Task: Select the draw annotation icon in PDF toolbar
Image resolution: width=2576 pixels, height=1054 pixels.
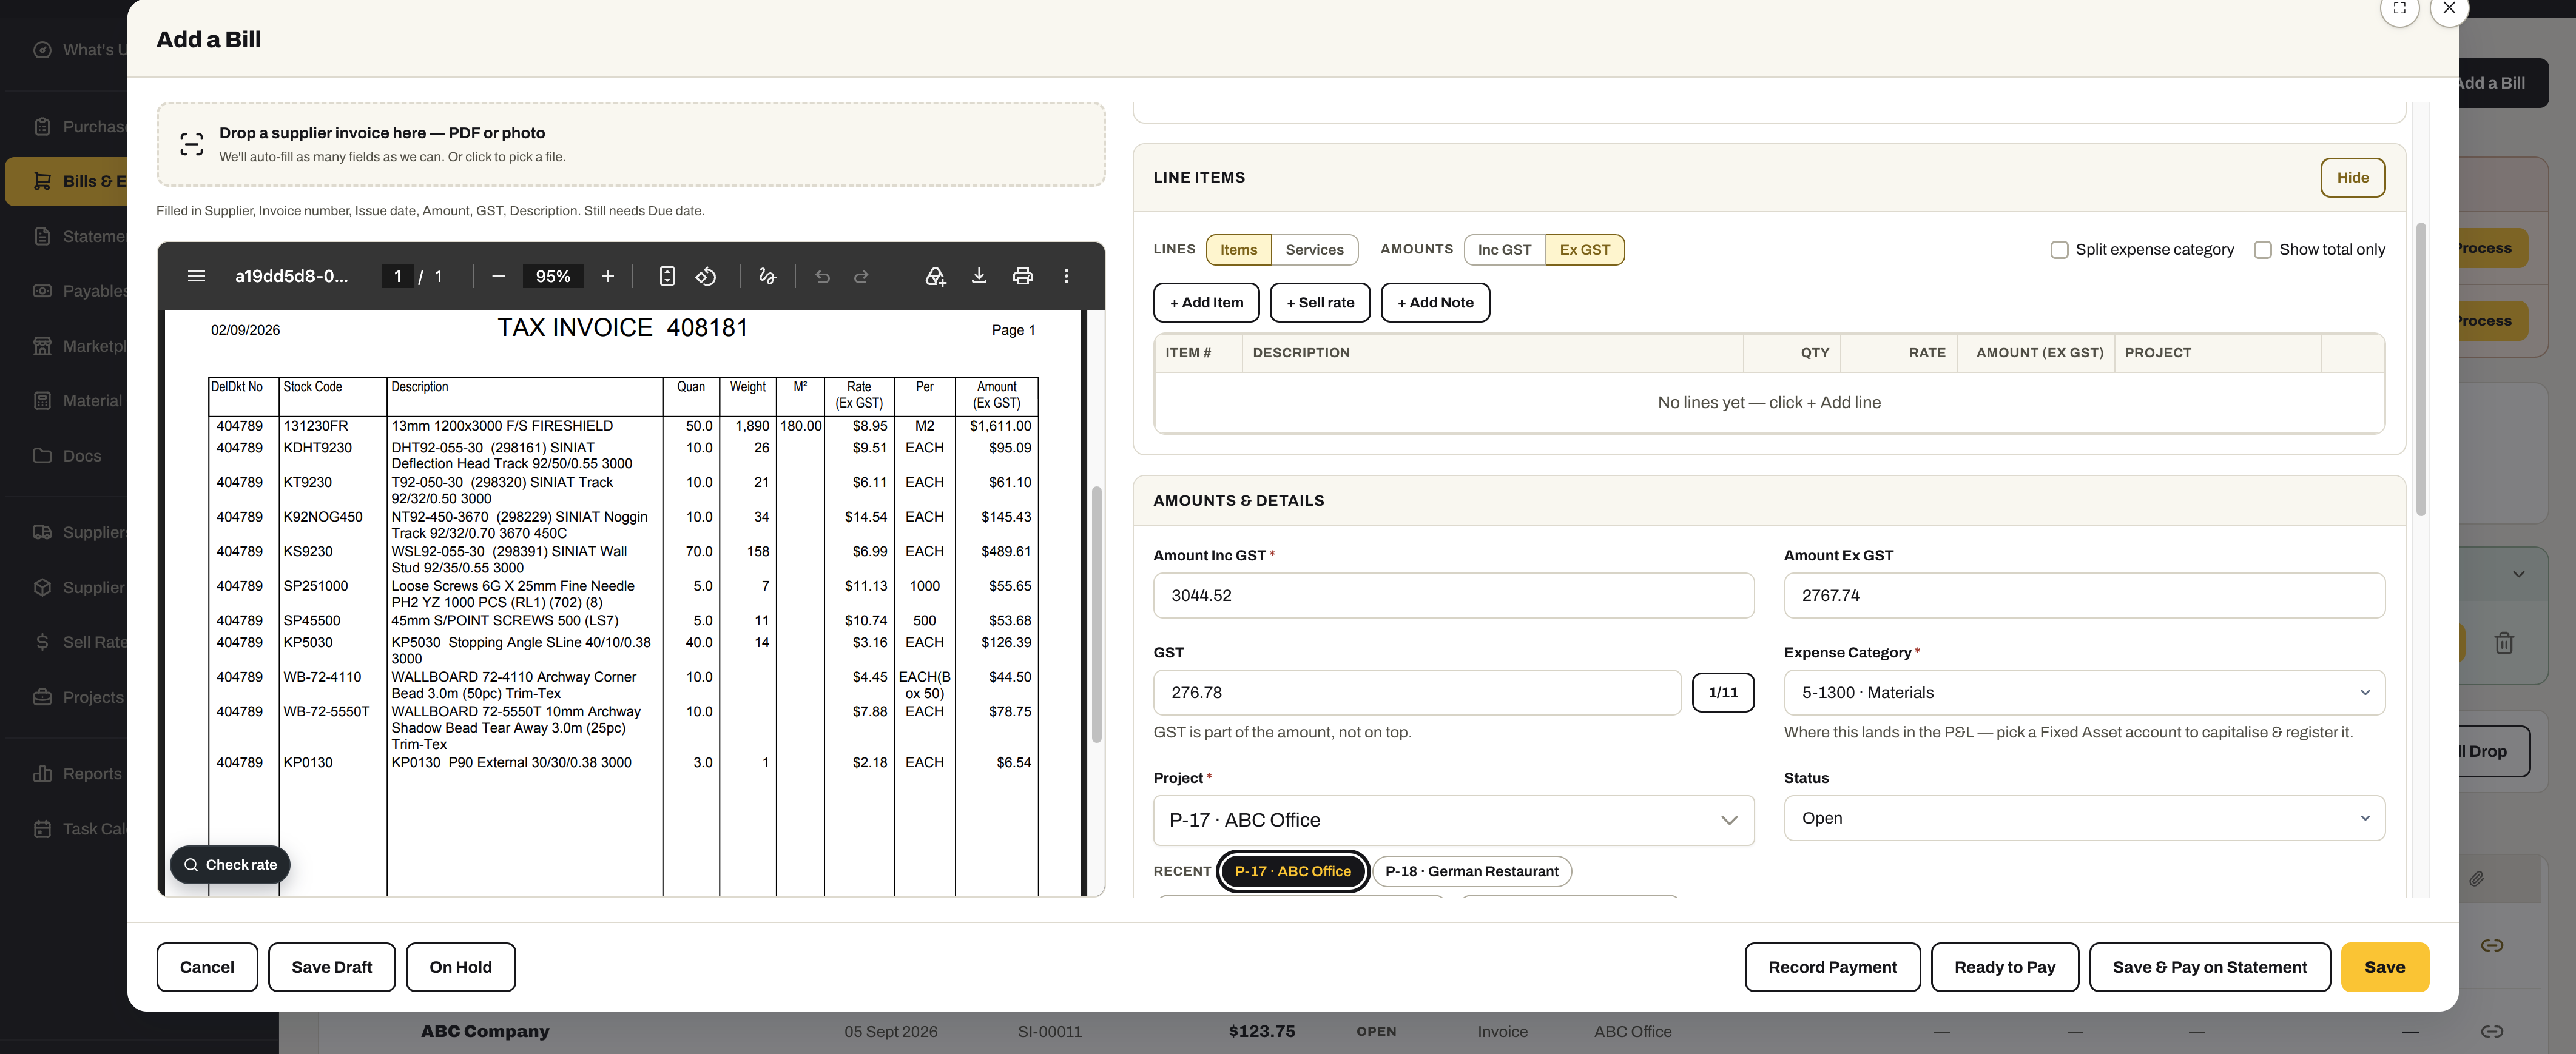Action: point(767,276)
